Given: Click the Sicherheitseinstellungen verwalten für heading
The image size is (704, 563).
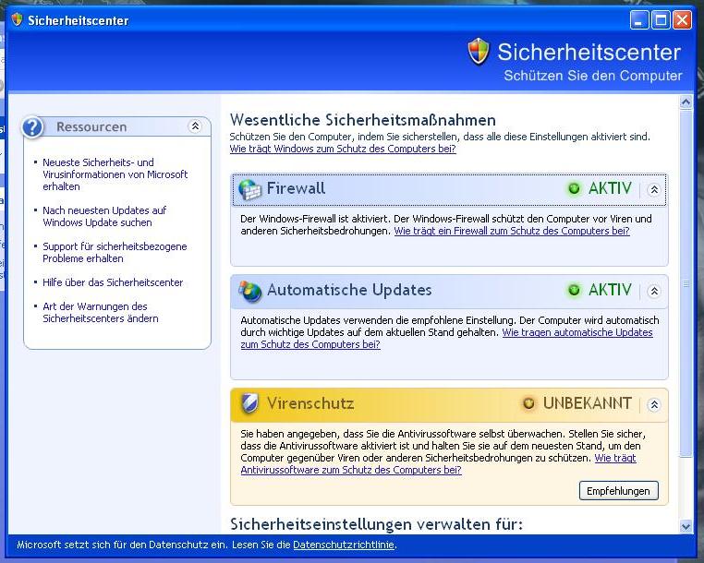Looking at the screenshot, I should [376, 524].
